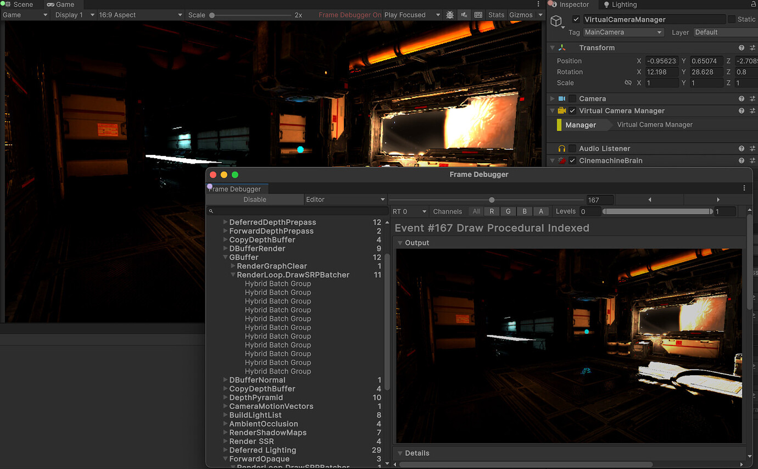Toggle the Virtual Camera Manager component checkbox
The image size is (758, 469).
coord(572,110)
